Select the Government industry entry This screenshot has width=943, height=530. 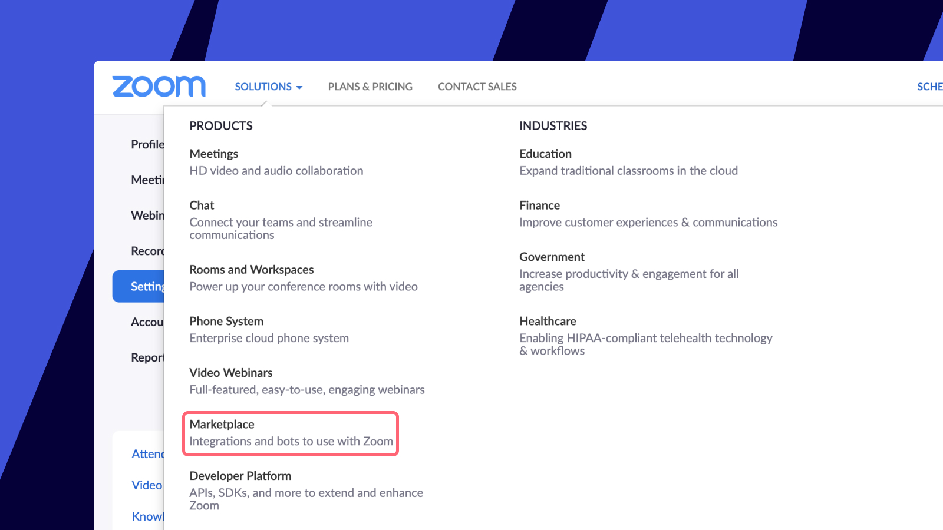(x=552, y=257)
